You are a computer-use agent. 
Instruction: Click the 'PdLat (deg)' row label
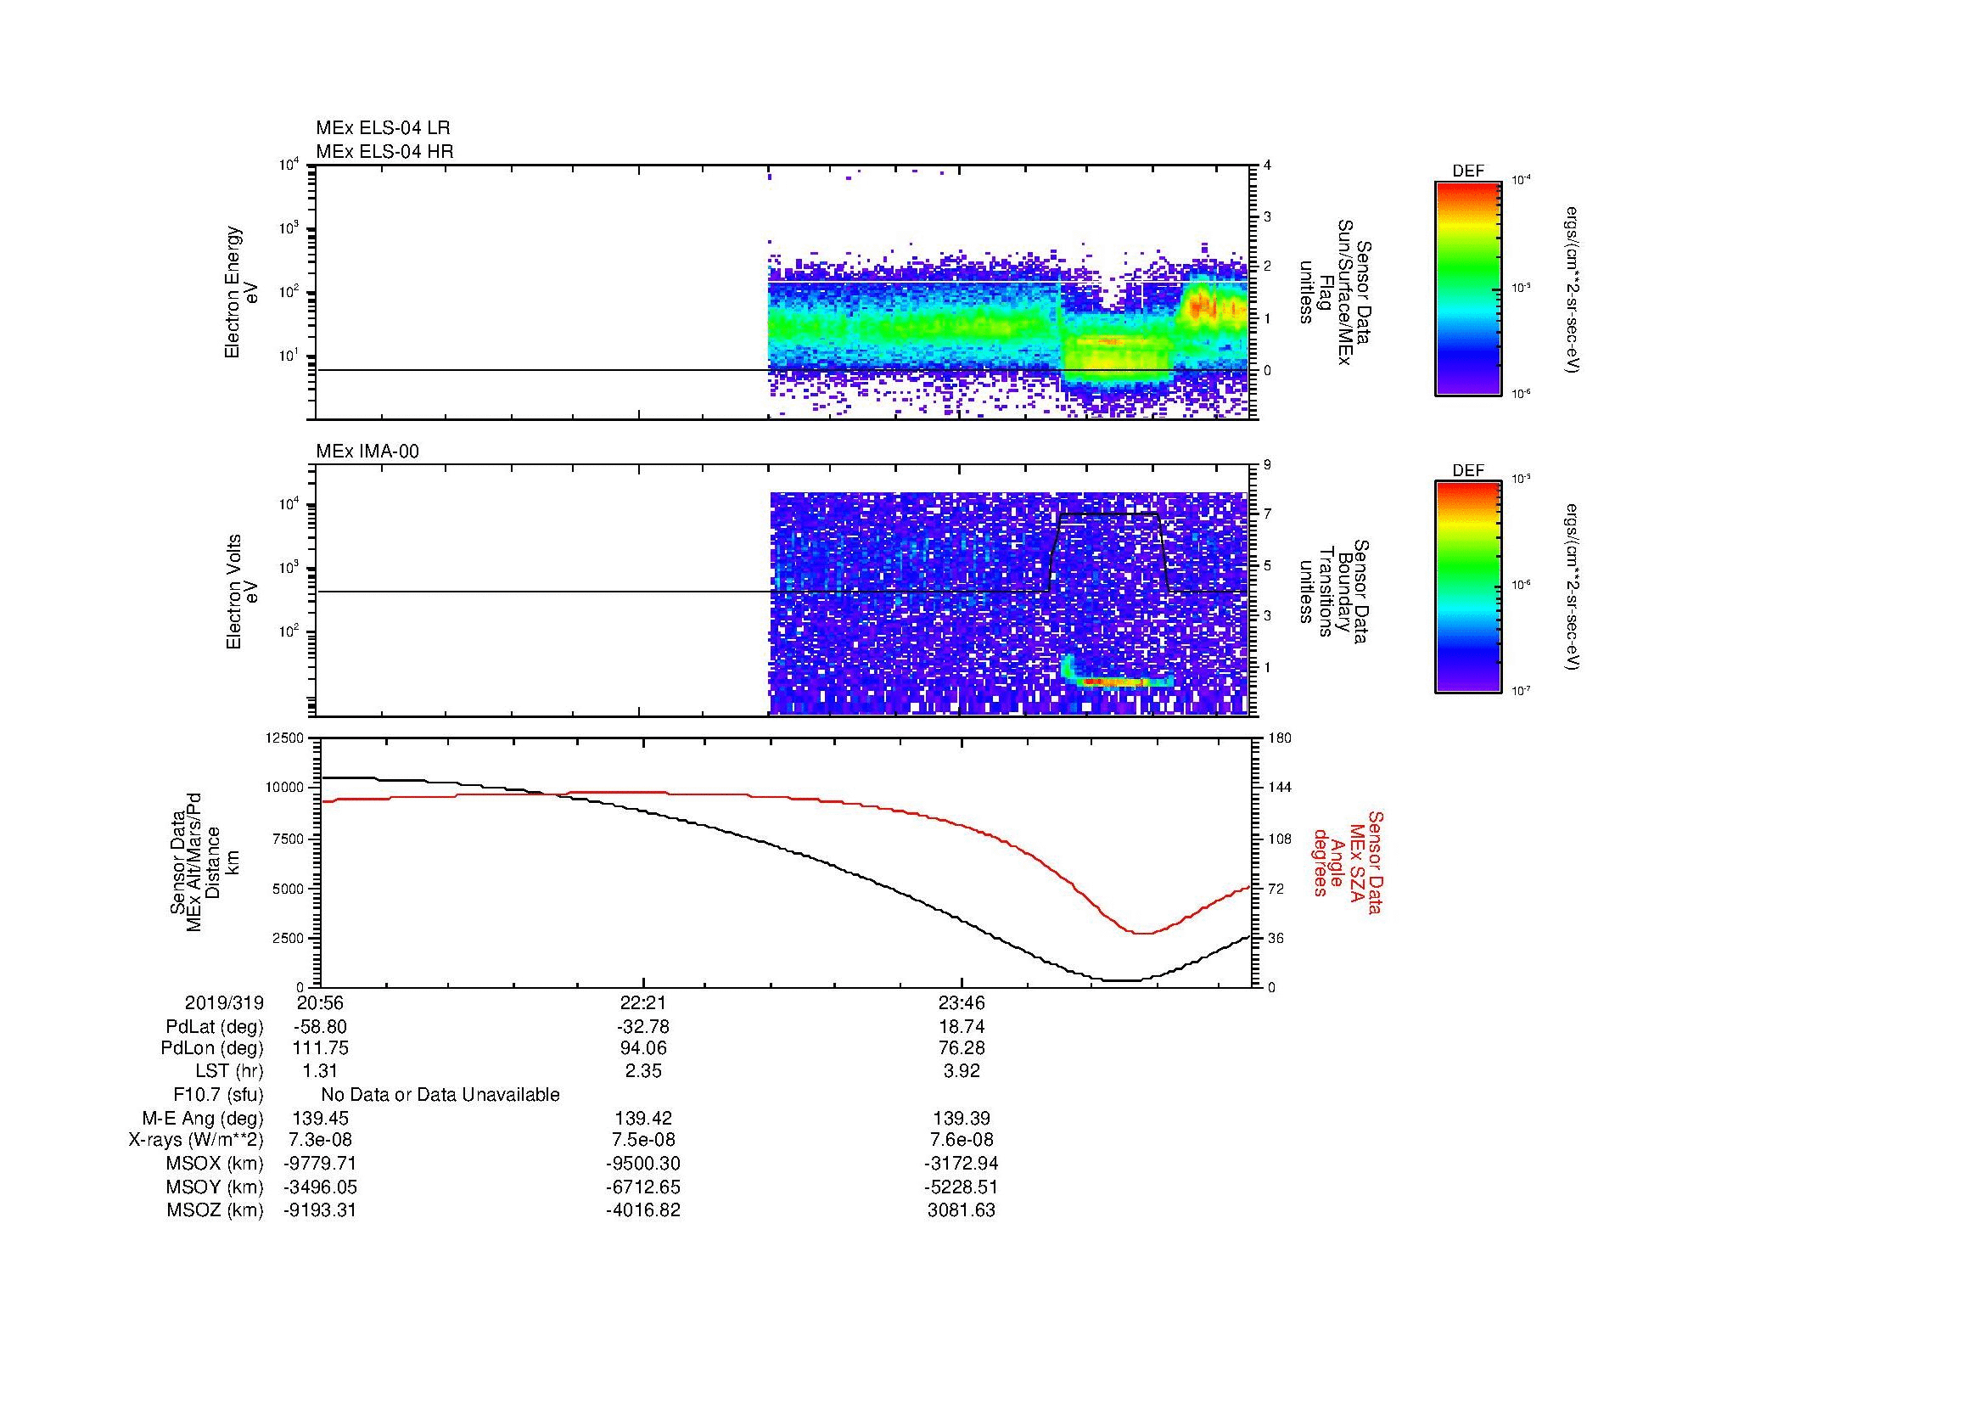pyautogui.click(x=215, y=1027)
